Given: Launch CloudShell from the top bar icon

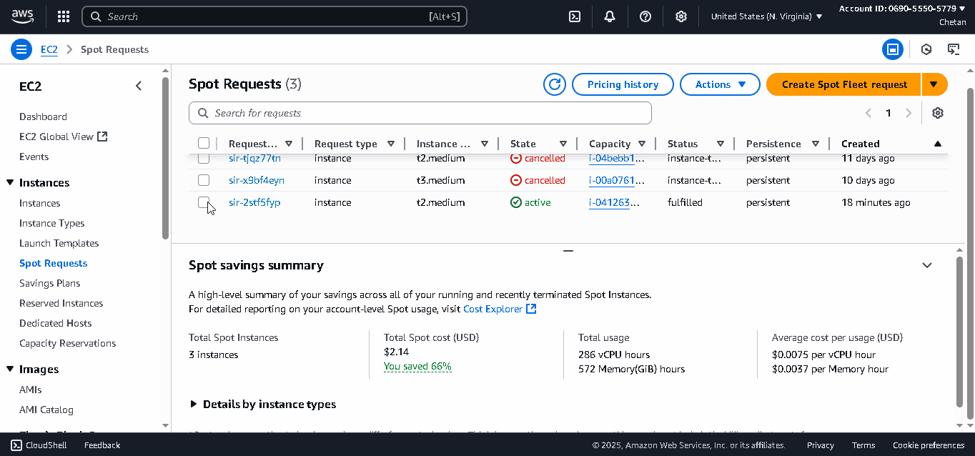Looking at the screenshot, I should click(575, 16).
